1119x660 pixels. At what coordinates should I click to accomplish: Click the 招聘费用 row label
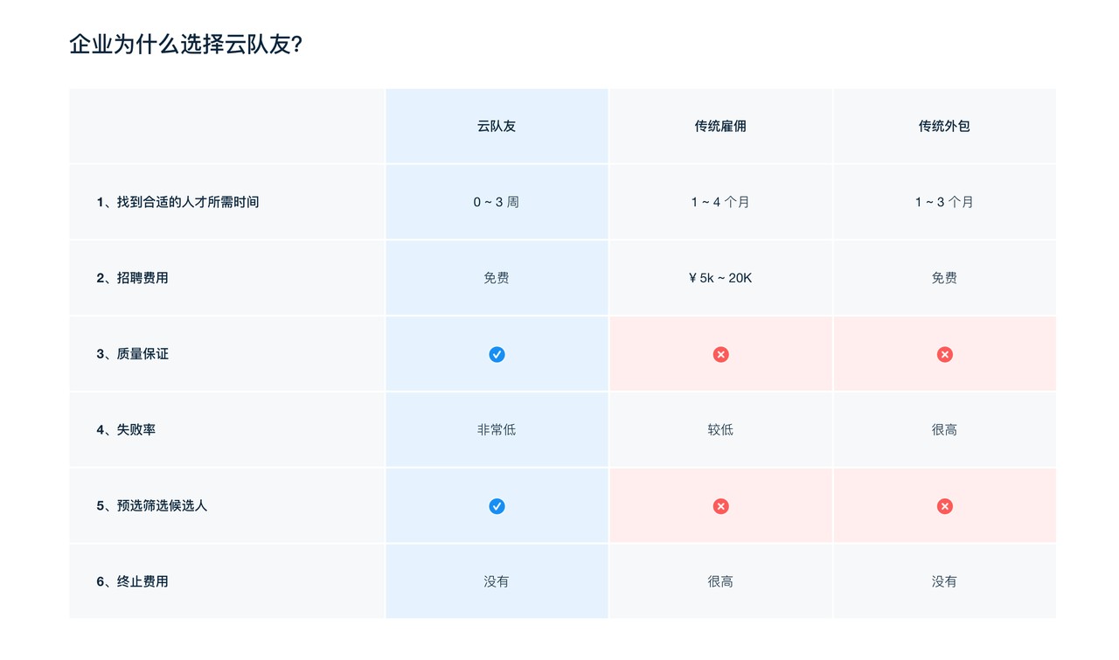click(x=132, y=278)
